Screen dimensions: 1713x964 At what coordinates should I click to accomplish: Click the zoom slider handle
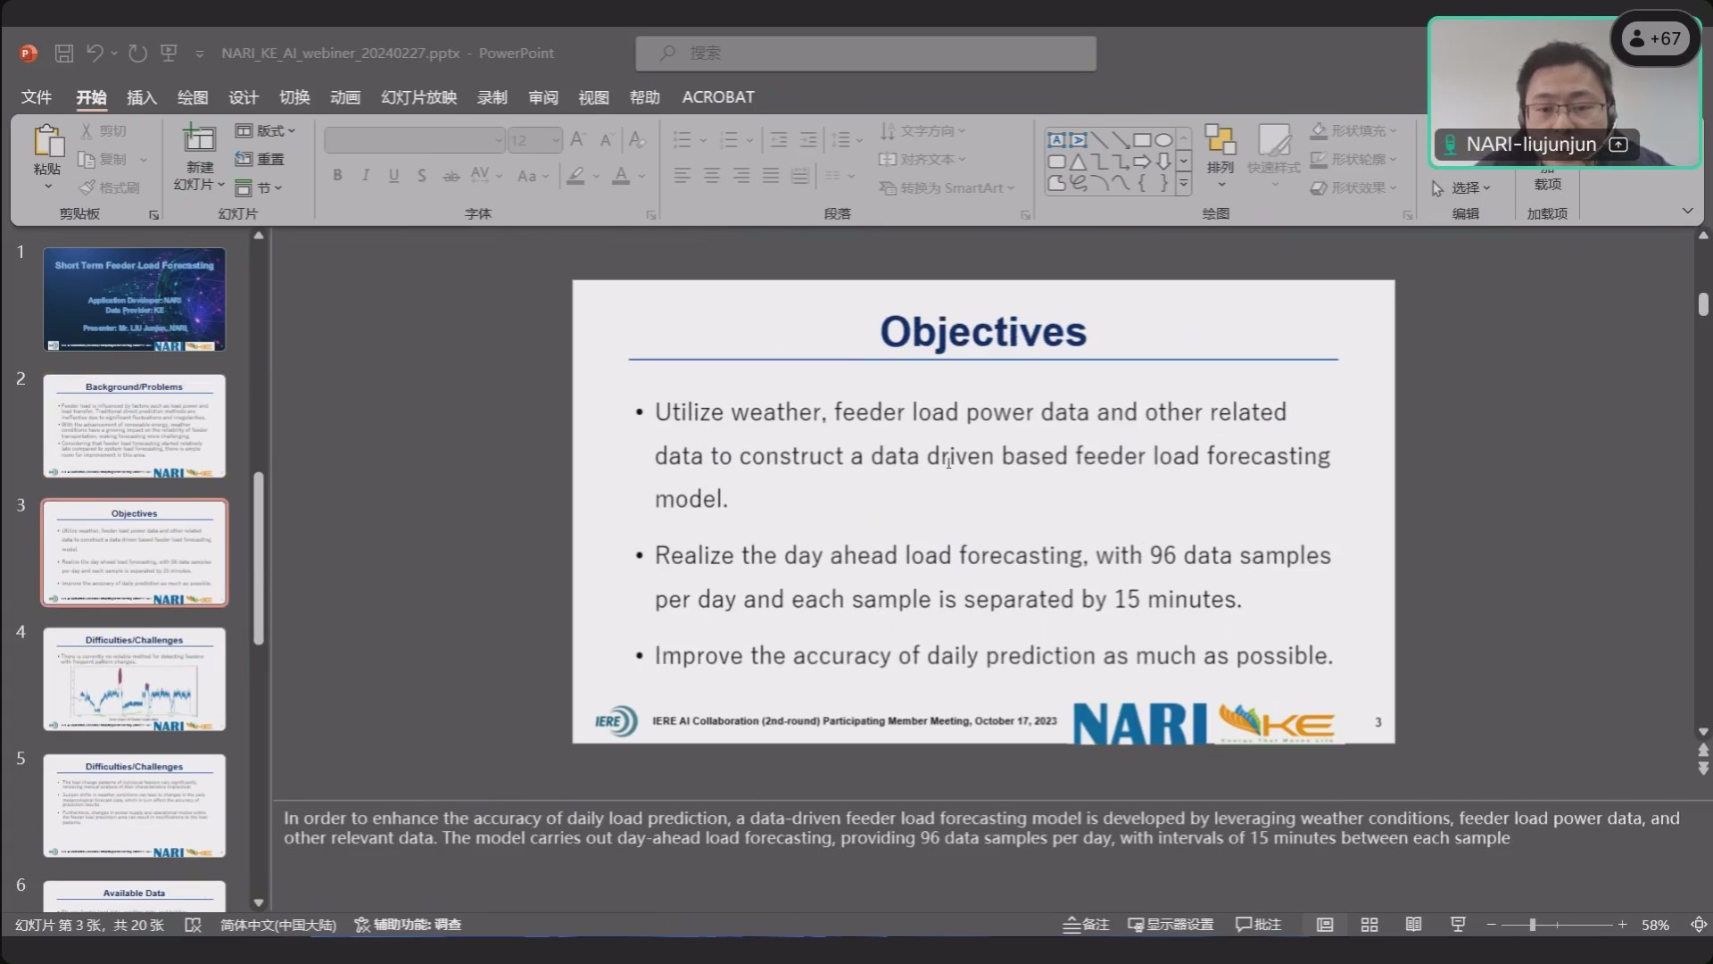pos(1532,925)
